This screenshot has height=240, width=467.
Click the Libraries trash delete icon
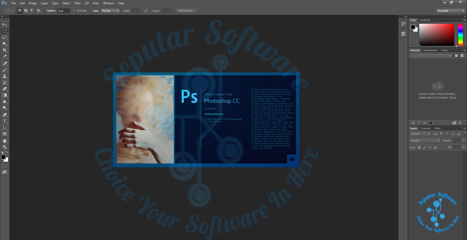tap(460, 123)
